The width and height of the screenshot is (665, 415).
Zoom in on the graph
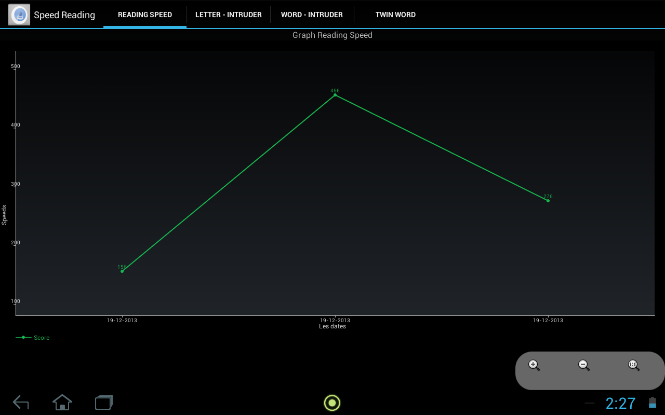click(x=534, y=365)
